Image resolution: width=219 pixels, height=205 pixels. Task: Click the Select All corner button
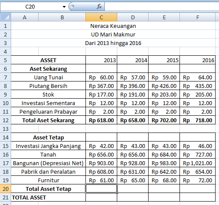pyautogui.click(x=6, y=17)
